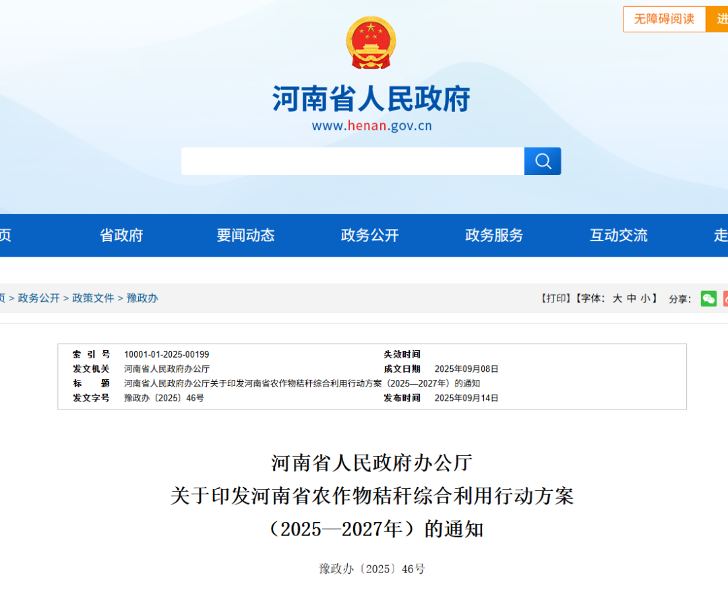Click the 成文日期 value 2025年09月08日
This screenshot has height=592, width=728.
pos(466,369)
